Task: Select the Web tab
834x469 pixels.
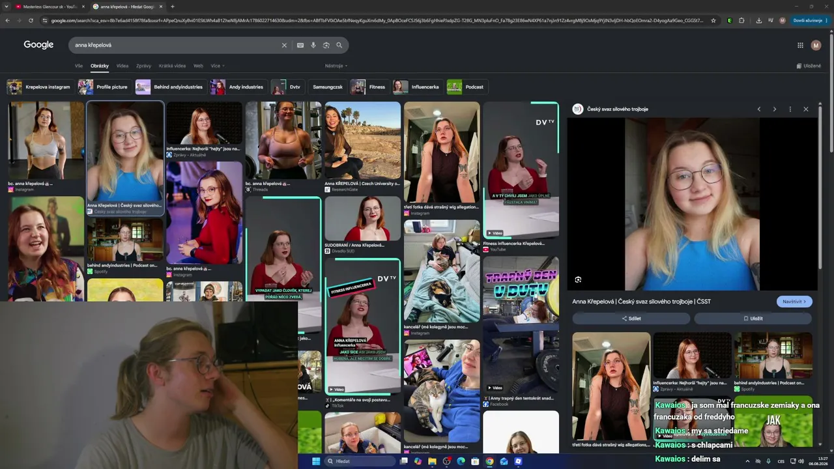Action: (198, 66)
